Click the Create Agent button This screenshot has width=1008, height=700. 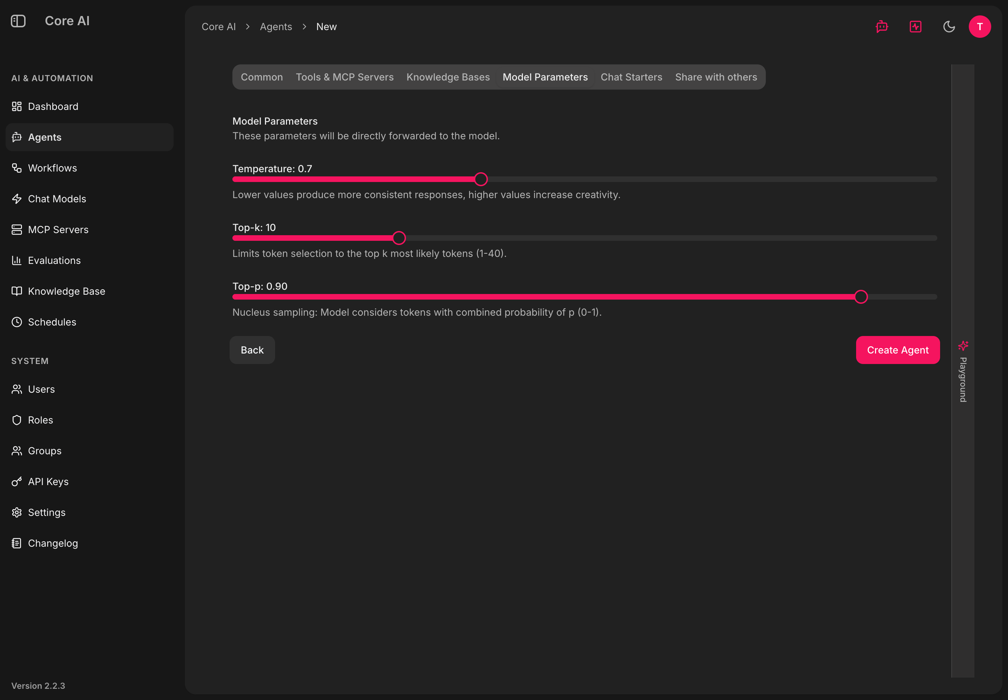pyautogui.click(x=897, y=350)
